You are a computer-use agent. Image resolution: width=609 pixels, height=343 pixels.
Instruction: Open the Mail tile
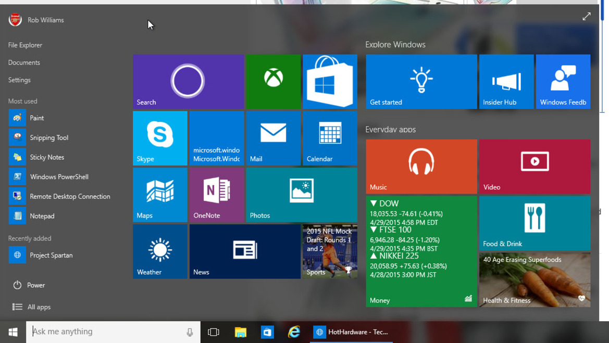tap(273, 138)
